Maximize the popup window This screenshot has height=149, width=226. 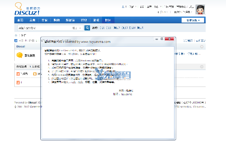click(162, 39)
